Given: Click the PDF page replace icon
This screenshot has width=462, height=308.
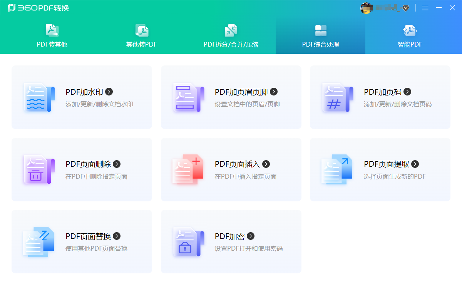Looking at the screenshot, I should coord(39,241).
